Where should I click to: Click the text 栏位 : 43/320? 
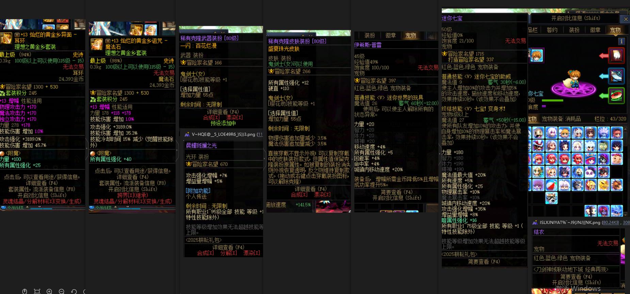(x=610, y=119)
